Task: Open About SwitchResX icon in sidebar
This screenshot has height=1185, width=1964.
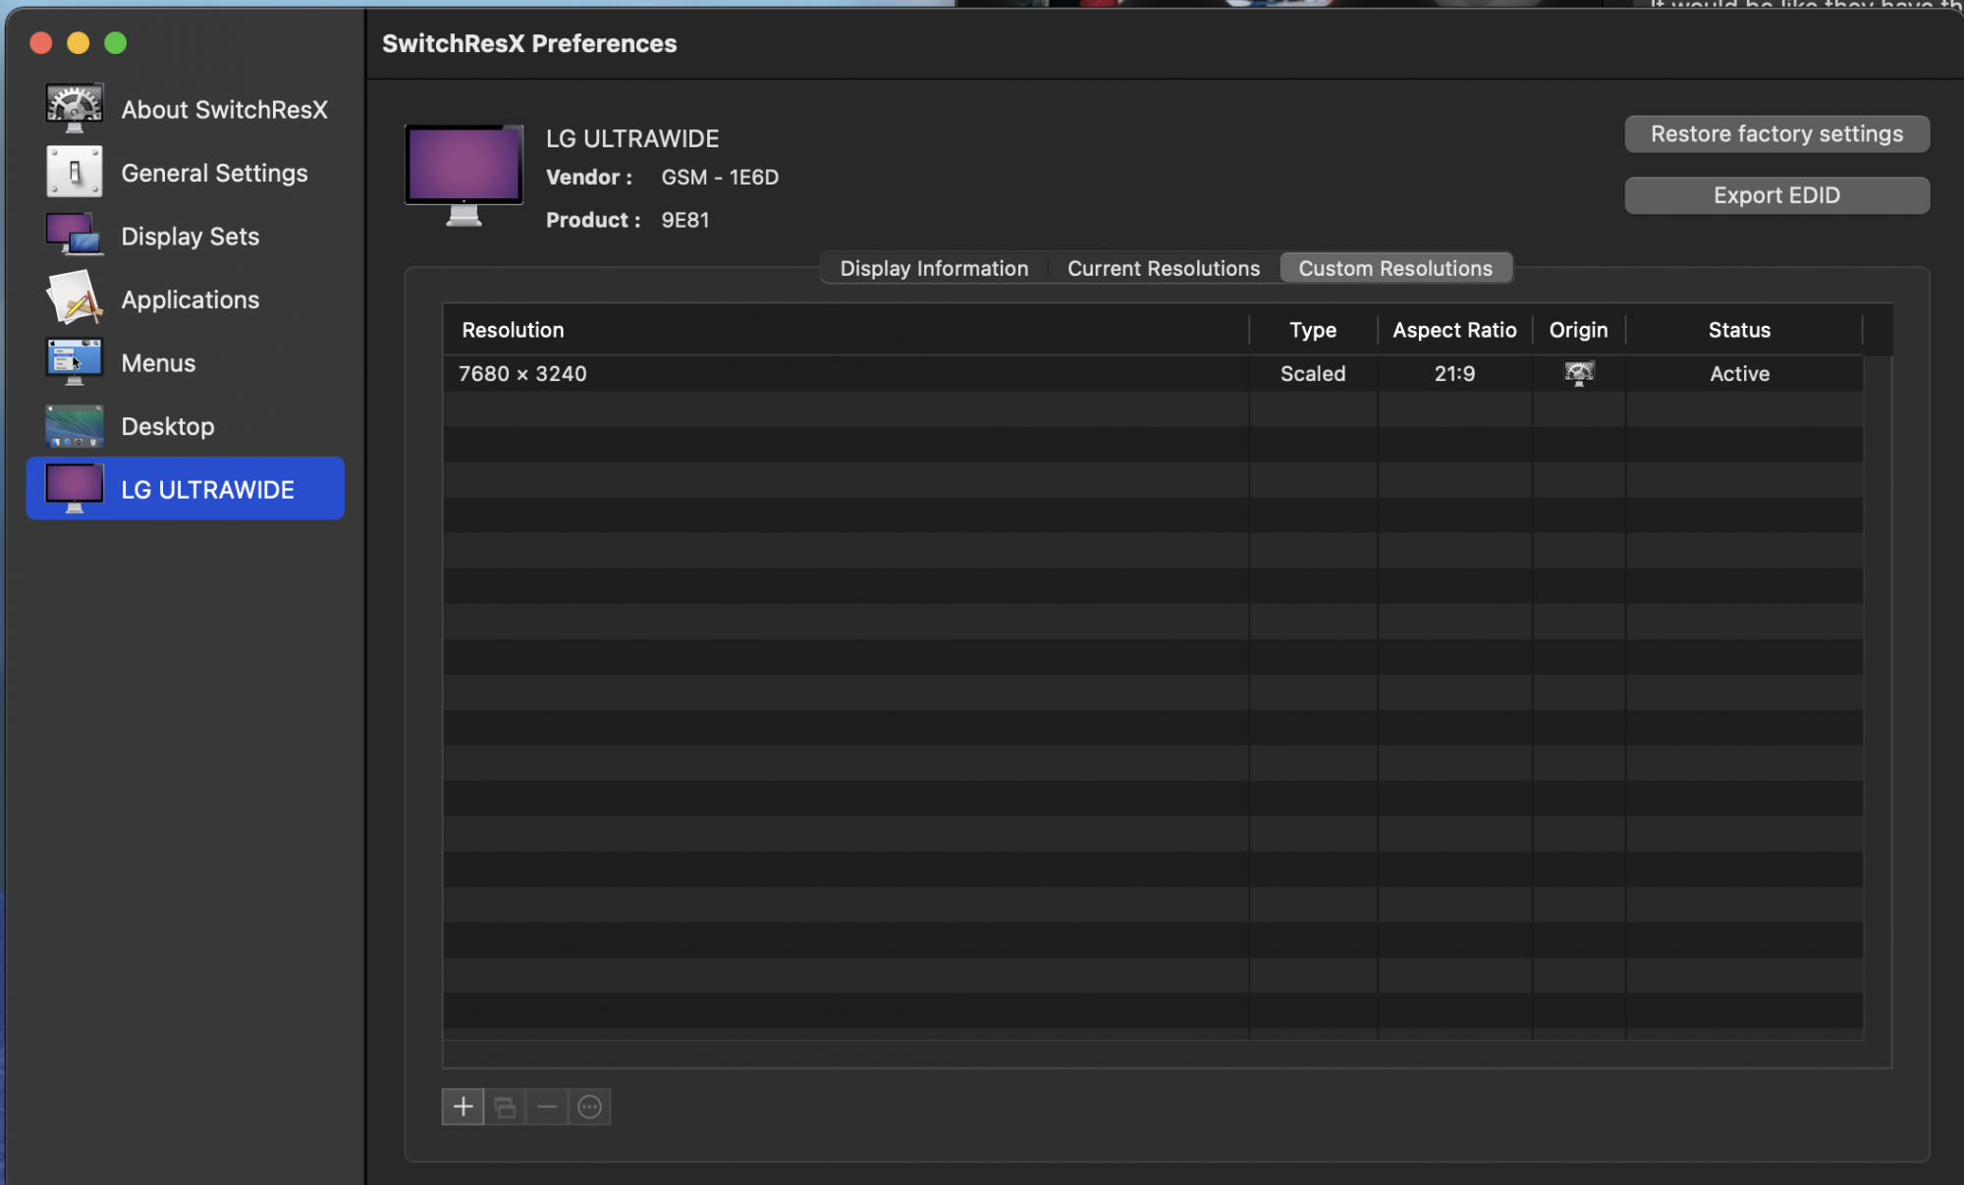Action: 74,108
